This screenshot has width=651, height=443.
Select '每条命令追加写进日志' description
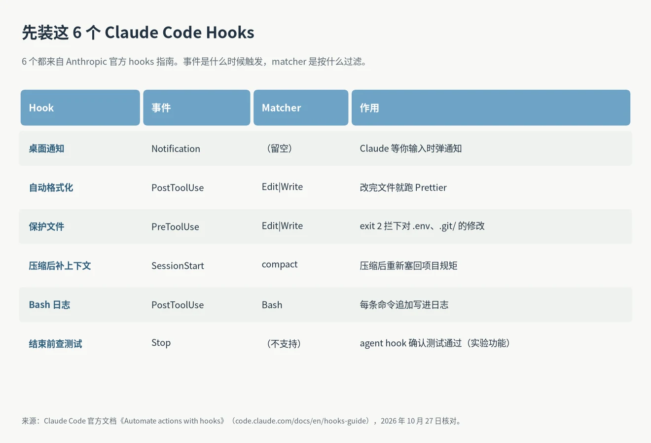click(x=404, y=304)
